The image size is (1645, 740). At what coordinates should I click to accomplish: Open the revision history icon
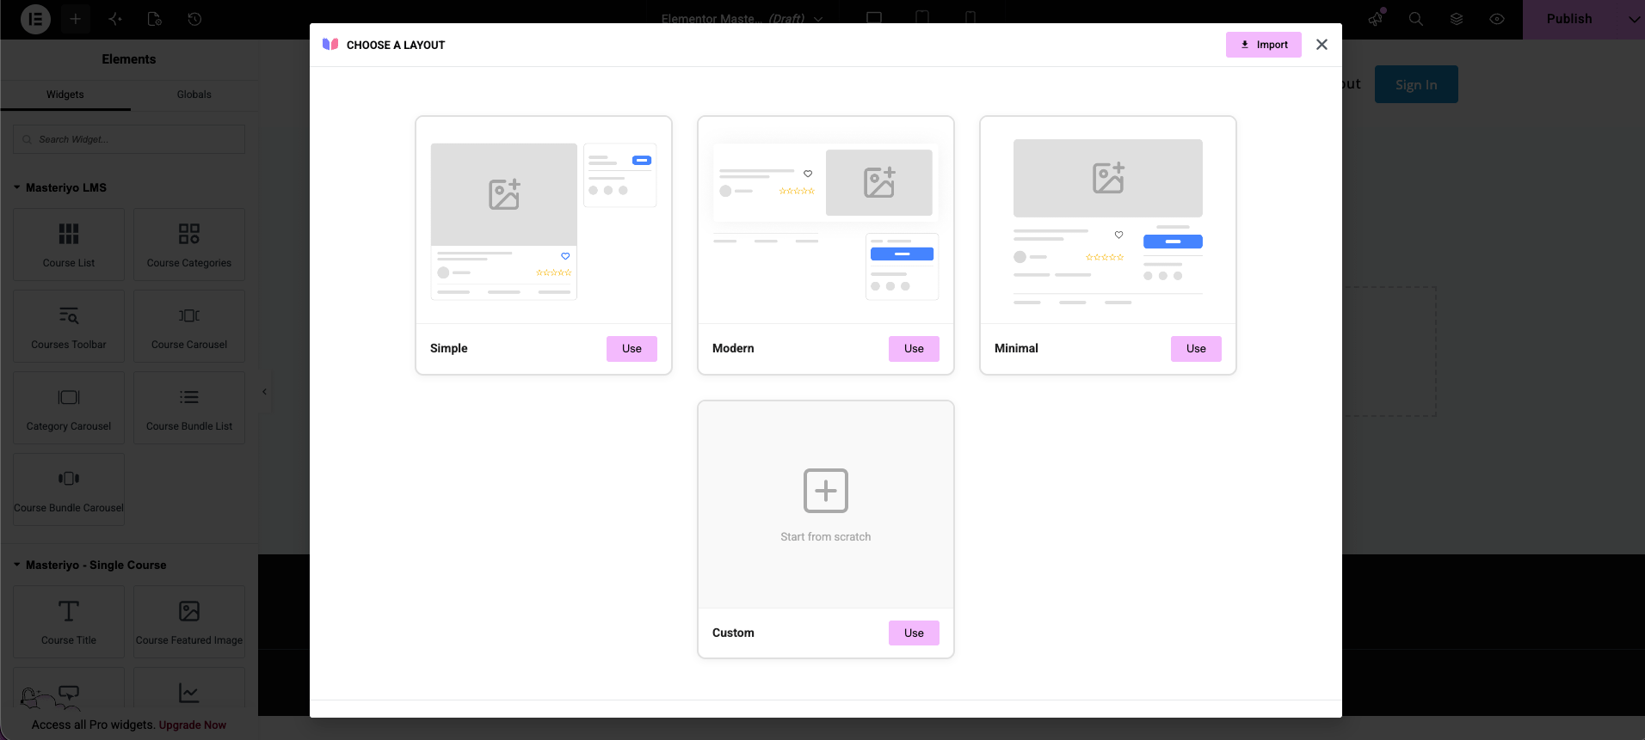tap(194, 19)
